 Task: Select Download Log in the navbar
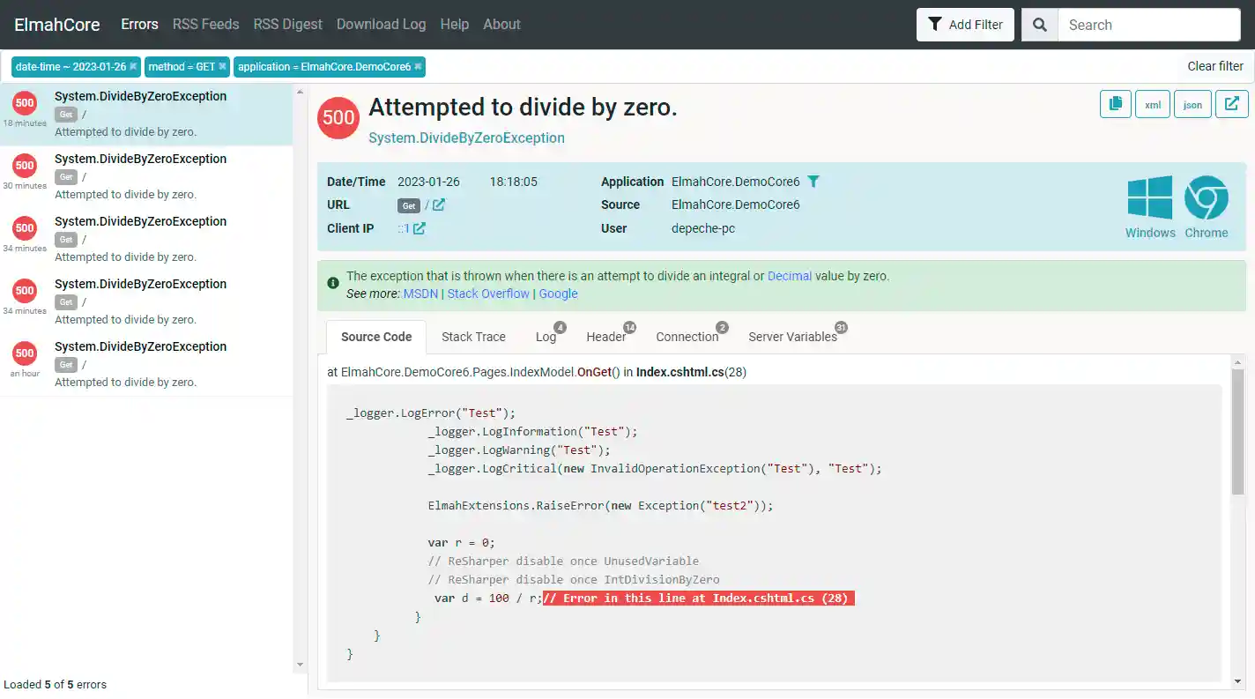[x=381, y=25]
